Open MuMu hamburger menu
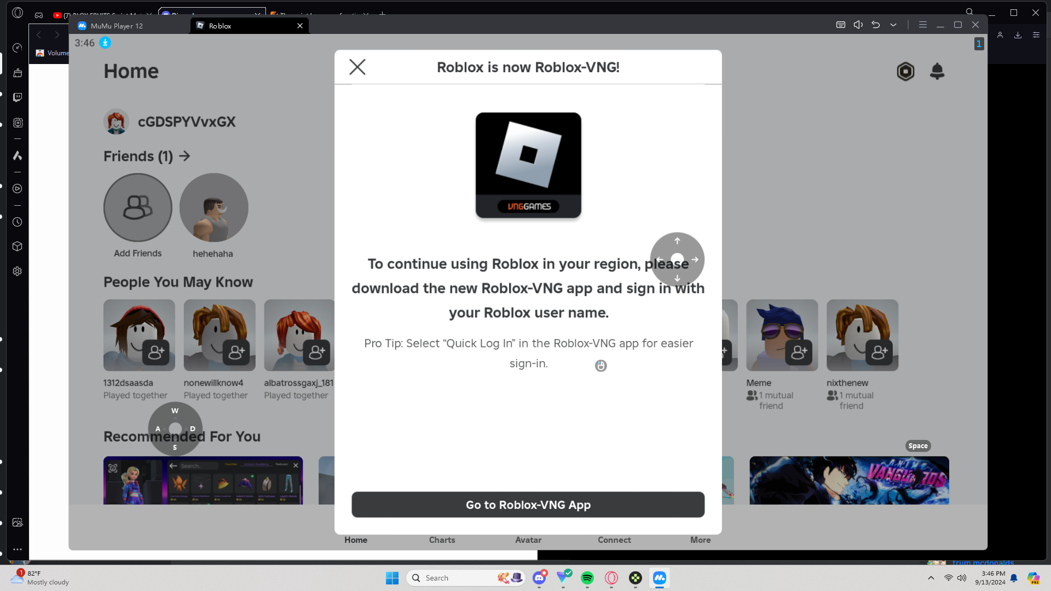 pyautogui.click(x=923, y=25)
